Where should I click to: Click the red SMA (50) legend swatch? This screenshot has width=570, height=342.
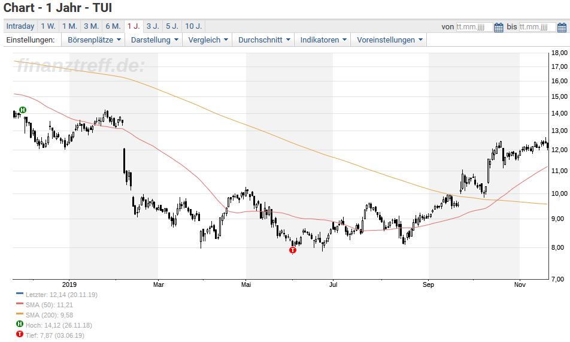pyautogui.click(x=20, y=304)
